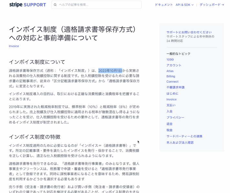Select the 本人および法人確認 topic
The image size is (230, 193).
(x=180, y=142)
